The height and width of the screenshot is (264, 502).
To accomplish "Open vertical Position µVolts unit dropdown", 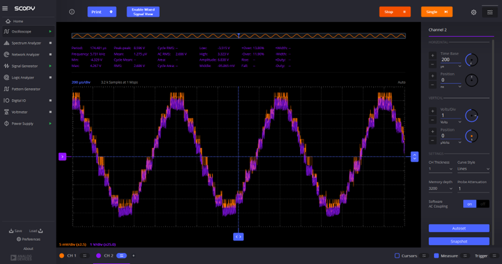I will pyautogui.click(x=451, y=143).
